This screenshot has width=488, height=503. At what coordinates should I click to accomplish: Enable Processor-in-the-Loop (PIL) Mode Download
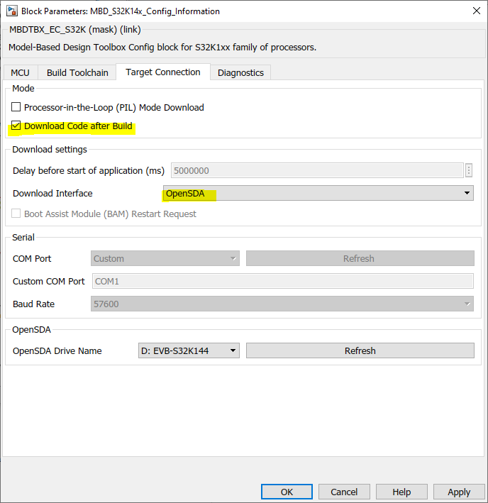pyautogui.click(x=16, y=108)
